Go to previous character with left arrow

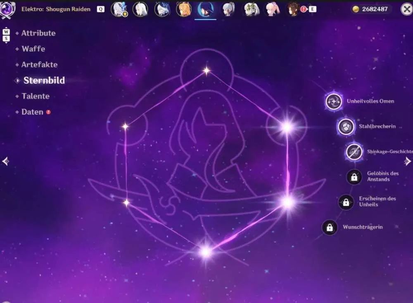coord(5,161)
